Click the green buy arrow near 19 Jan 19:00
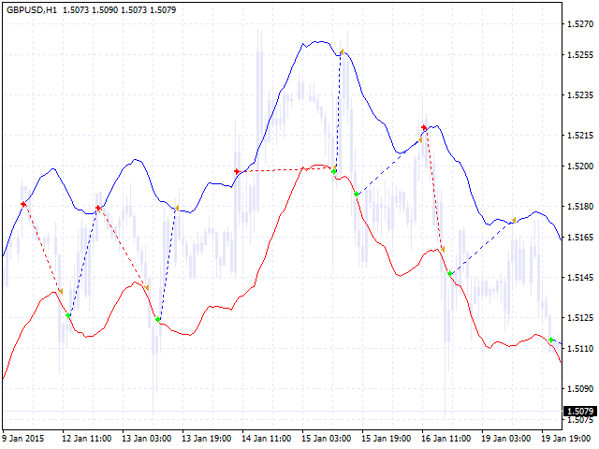Image resolution: width=599 pixels, height=449 pixels. (551, 340)
